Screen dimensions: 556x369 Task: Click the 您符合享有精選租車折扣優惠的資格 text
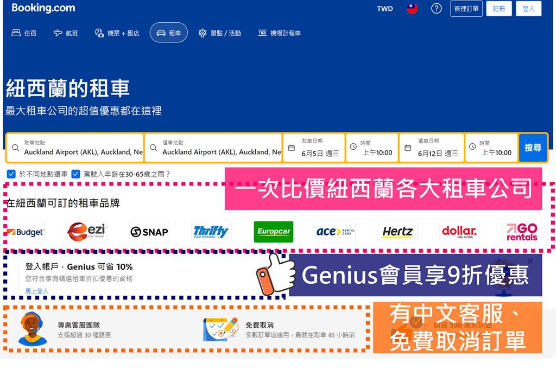[x=78, y=278]
